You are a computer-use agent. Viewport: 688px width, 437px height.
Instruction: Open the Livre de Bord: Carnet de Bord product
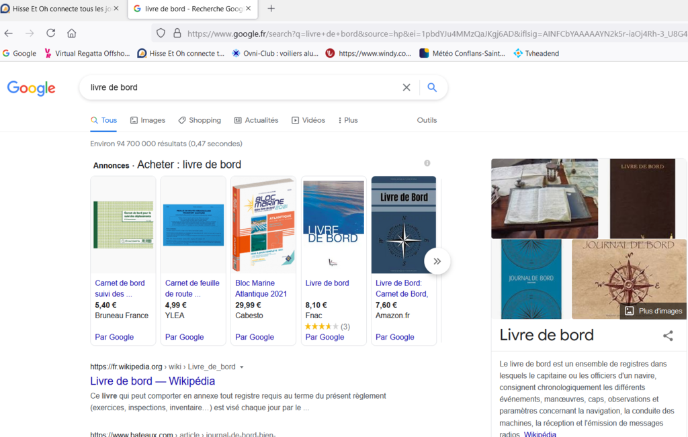pyautogui.click(x=402, y=289)
